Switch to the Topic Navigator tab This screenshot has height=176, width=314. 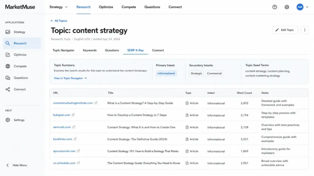(x=63, y=50)
